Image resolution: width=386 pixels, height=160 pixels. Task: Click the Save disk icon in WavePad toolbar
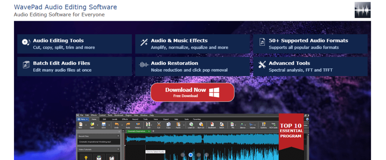click(x=104, y=124)
